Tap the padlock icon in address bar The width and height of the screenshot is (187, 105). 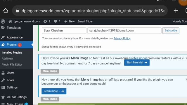(x=18, y=11)
